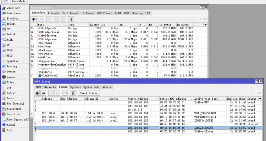Open Wireless section in sidebar
The width and height of the screenshot is (266, 141).
[x=12, y=18]
